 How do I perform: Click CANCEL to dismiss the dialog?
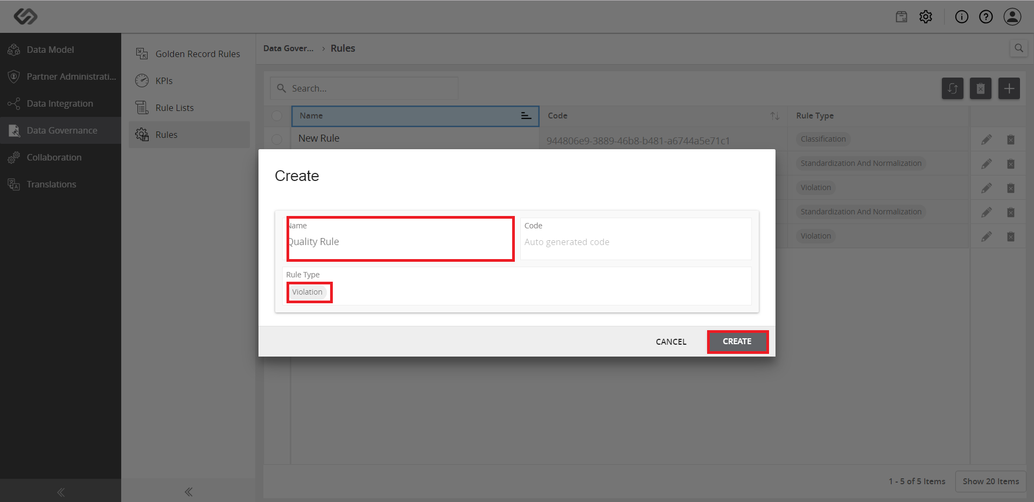pyautogui.click(x=671, y=341)
